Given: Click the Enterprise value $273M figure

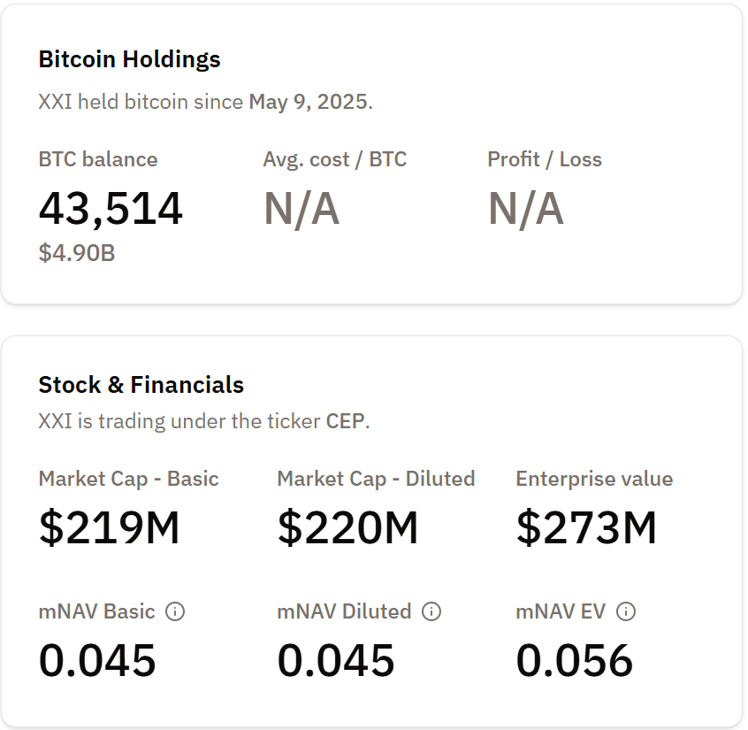Looking at the screenshot, I should click(586, 527).
